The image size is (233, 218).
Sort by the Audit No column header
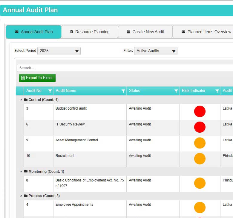tap(34, 91)
